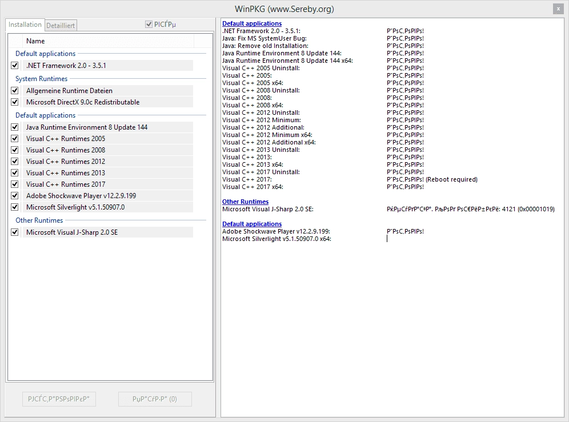Click the error code 4121 (0x00001019) text
The height and width of the screenshot is (422, 569).
tap(528, 210)
